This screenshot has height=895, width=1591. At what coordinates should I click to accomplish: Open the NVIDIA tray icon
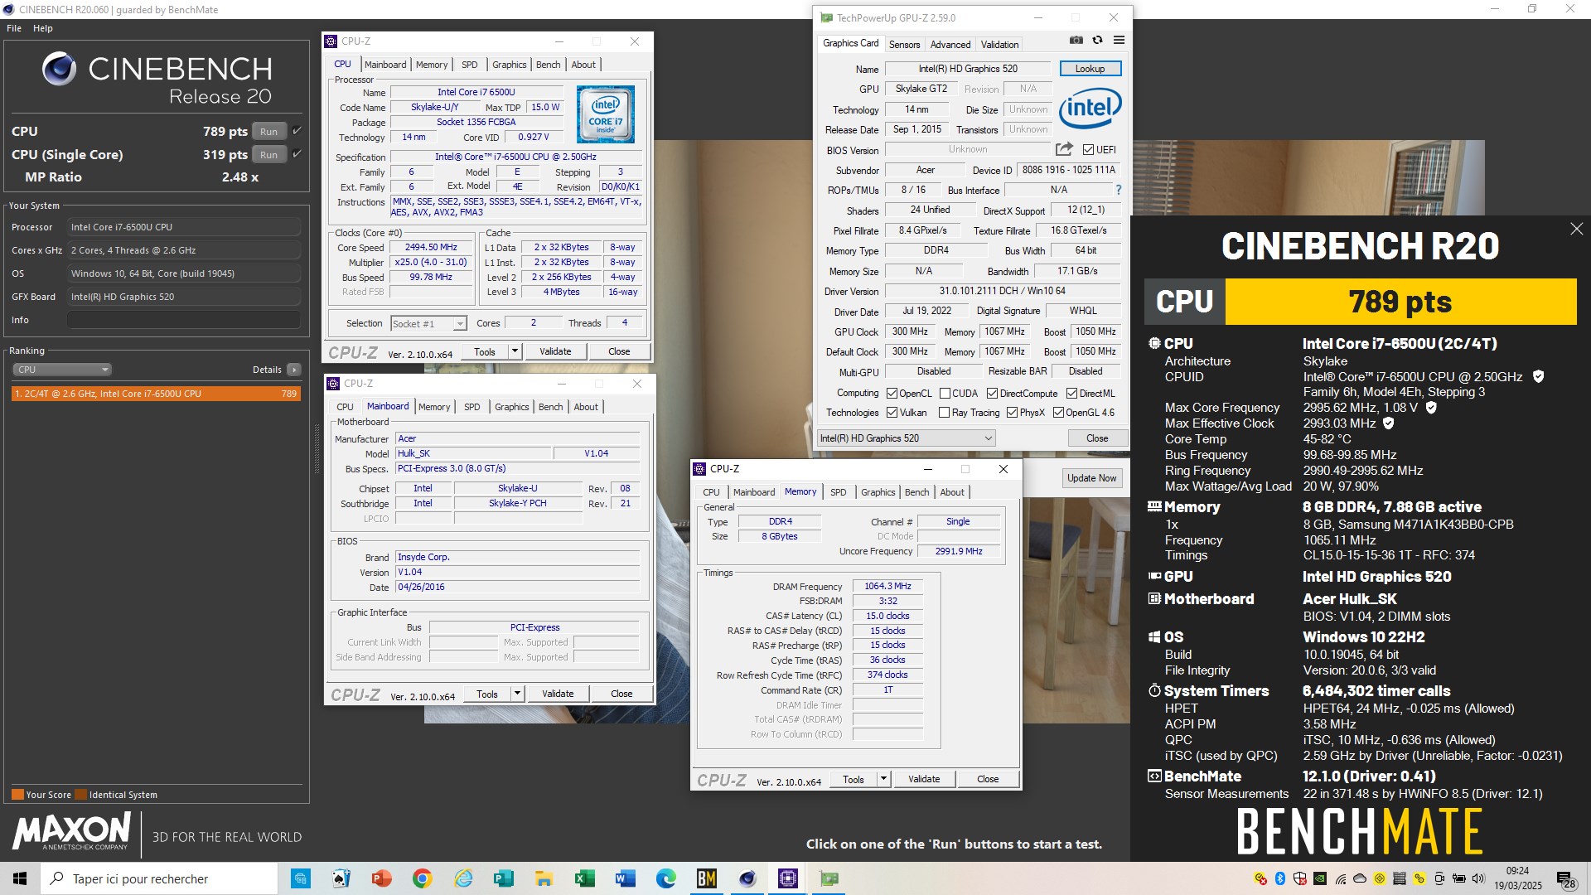pos(1319,878)
